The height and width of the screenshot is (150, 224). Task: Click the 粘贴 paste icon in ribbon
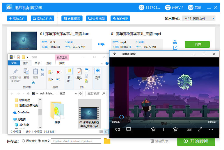coord(35,71)
